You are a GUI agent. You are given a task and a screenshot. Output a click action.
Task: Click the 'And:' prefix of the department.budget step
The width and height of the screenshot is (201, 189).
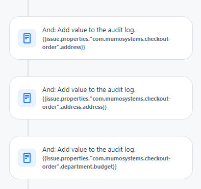(49, 149)
